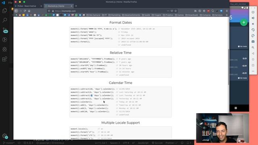Image resolution: width=258 pixels, height=145 pixels.
Task: Open a new Firefox tab
Action: pos(76,6)
